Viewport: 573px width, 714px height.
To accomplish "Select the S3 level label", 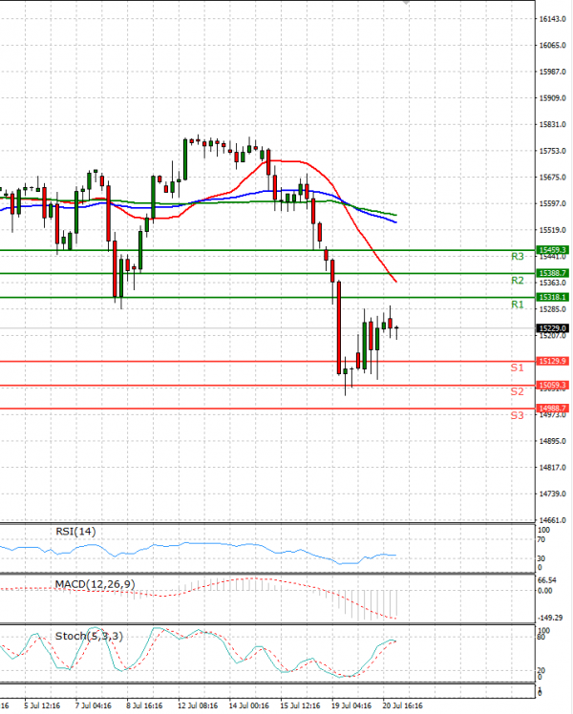I will [517, 415].
